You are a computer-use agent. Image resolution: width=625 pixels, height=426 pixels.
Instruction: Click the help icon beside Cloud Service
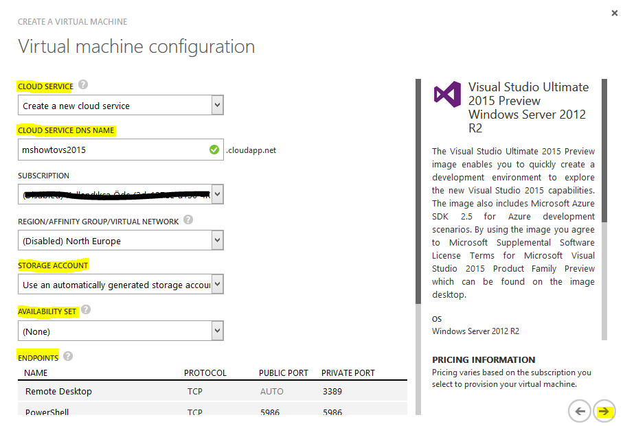(83, 85)
